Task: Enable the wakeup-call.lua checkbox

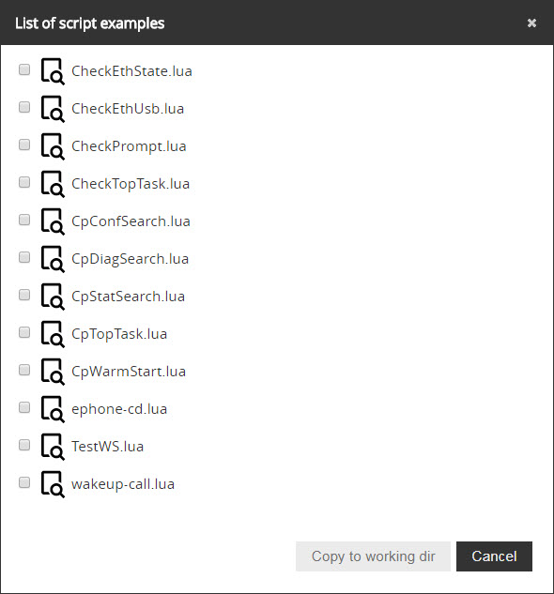Action: click(24, 482)
